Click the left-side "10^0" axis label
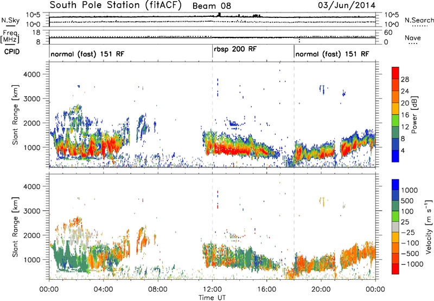434x301 pixels. point(34,24)
